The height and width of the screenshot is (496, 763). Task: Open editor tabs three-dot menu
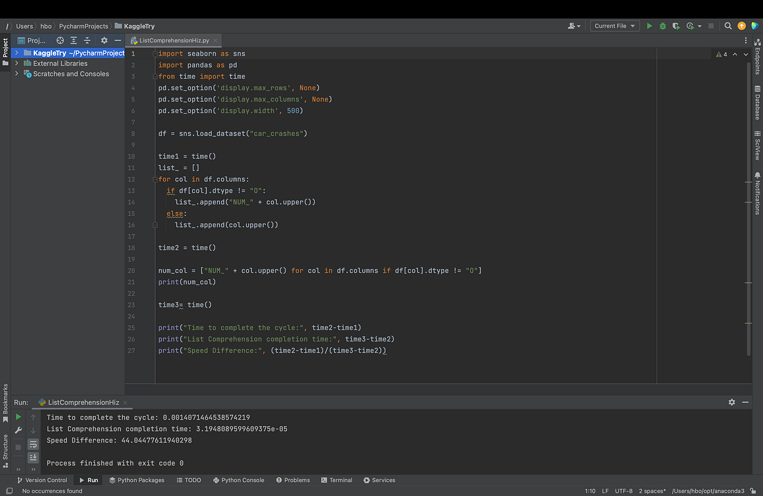click(745, 40)
